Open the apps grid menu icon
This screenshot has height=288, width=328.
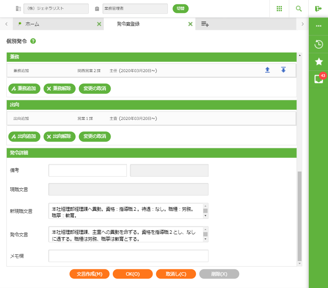point(279,9)
